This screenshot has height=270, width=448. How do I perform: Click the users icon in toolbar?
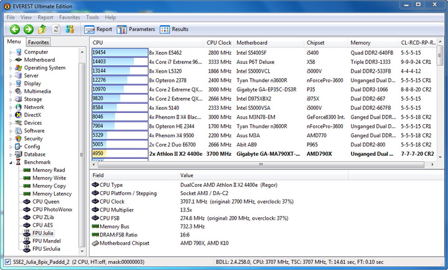pos(70,29)
